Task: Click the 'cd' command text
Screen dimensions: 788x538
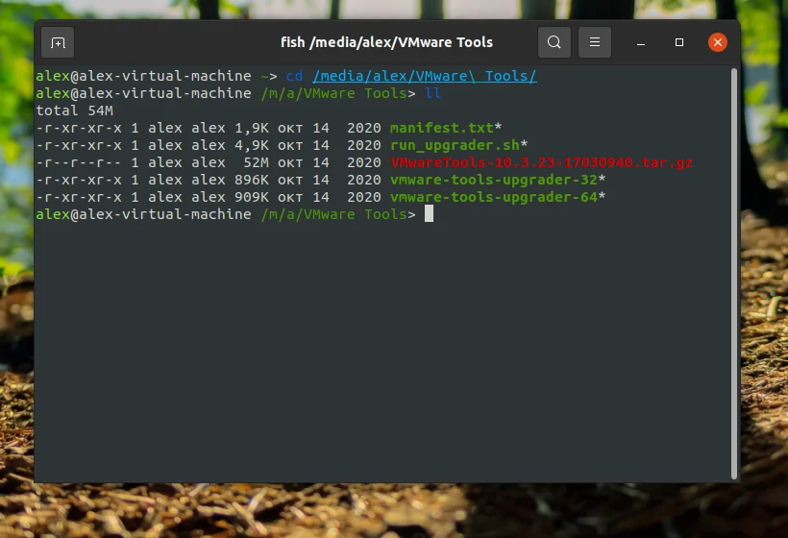Action: [294, 76]
